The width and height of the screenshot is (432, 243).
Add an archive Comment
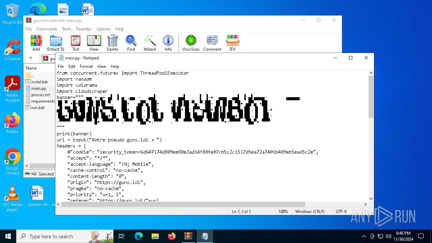[x=212, y=43]
